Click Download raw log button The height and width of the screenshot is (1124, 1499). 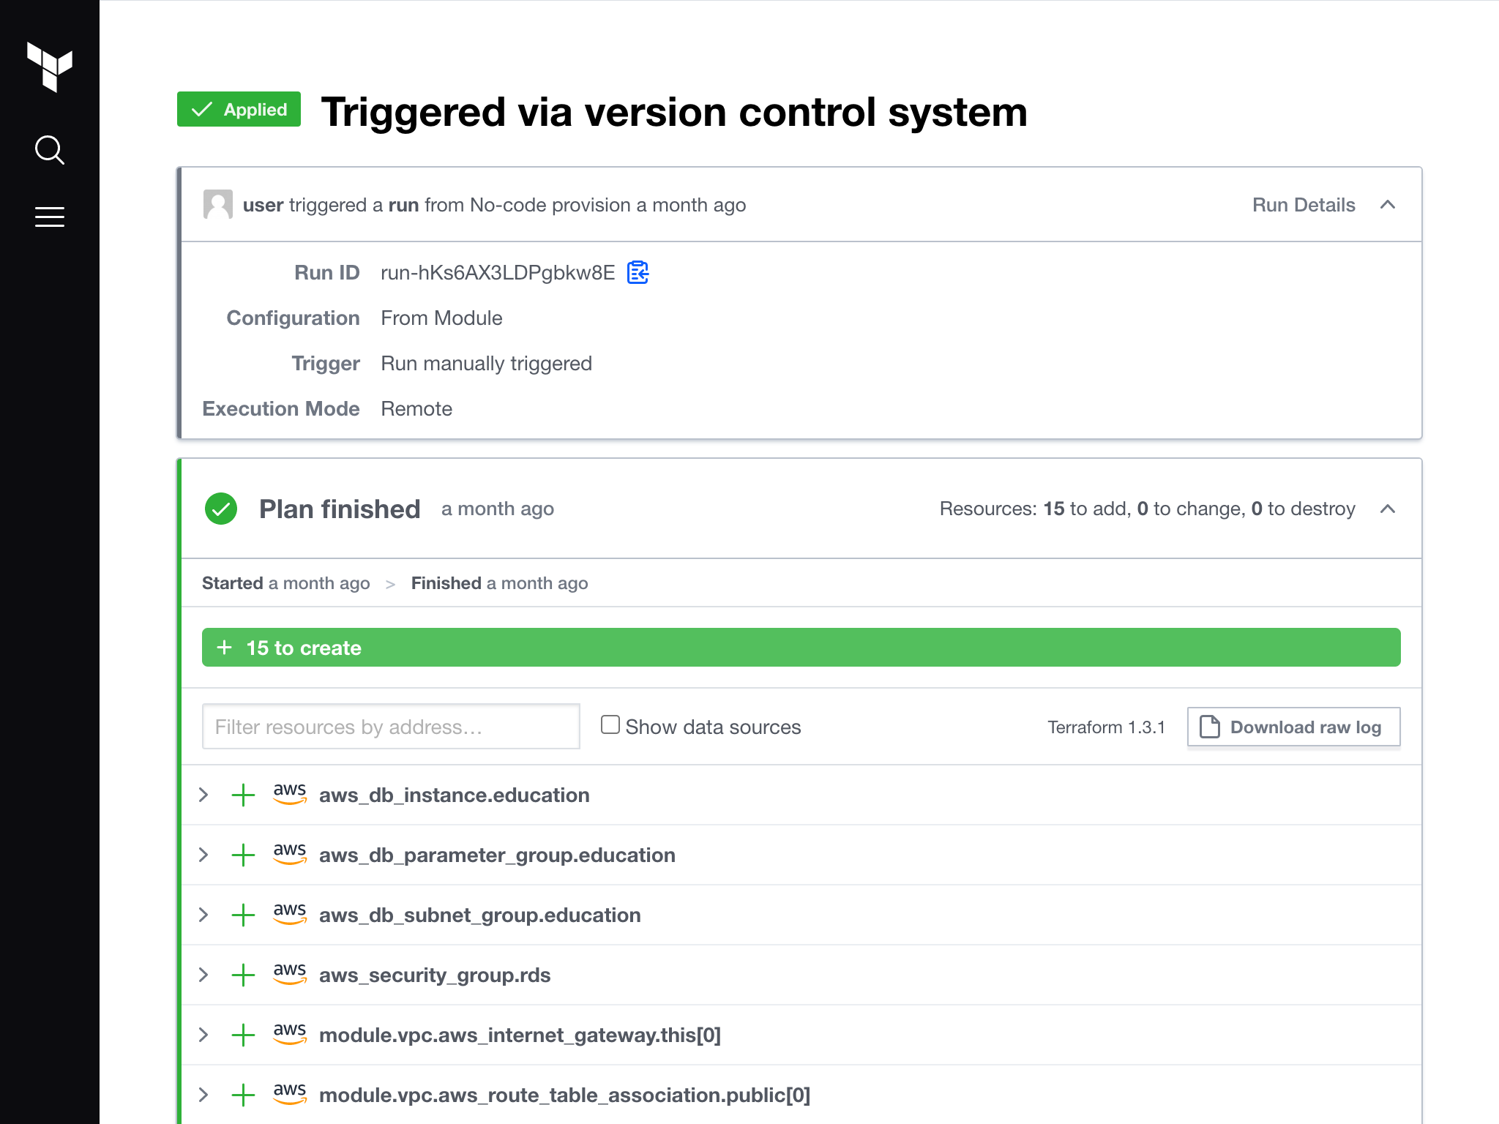[x=1293, y=727]
